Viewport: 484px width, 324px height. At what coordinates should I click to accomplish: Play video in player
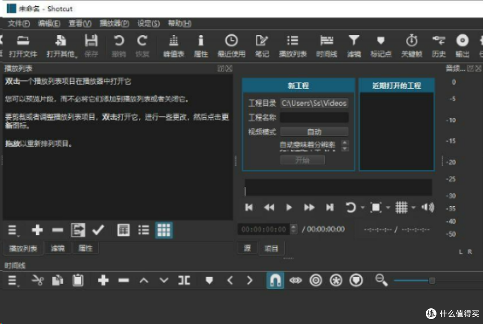click(289, 207)
